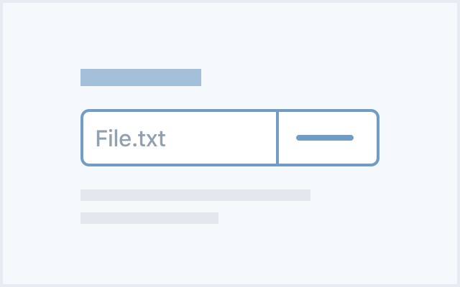Click the File.txt filename text
The width and height of the screenshot is (460, 287).
(131, 138)
